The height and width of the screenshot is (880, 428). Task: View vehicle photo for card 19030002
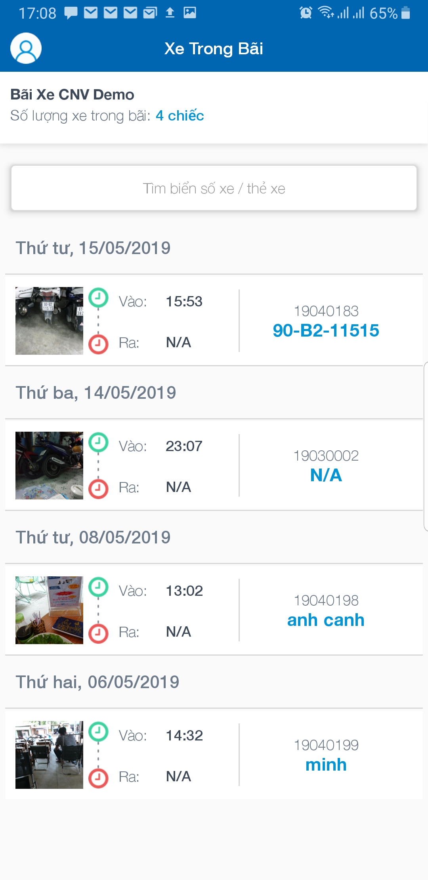click(49, 465)
